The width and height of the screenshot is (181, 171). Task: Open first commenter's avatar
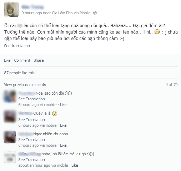click(x=10, y=96)
